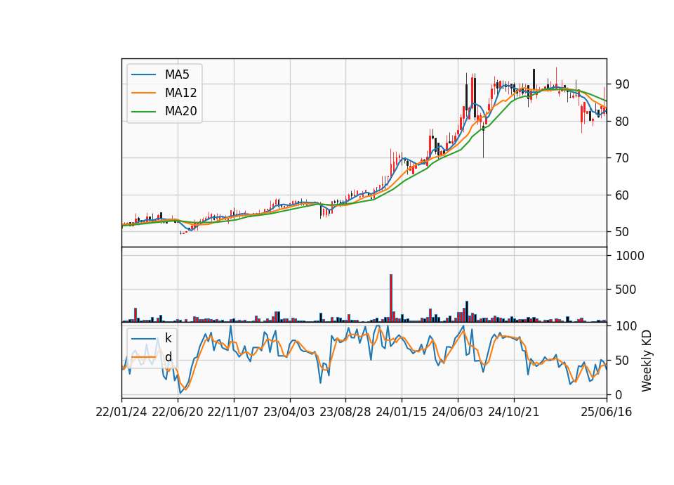This screenshot has width=674, height=485.
Task: Click the 24/01/15 date tick label
Action: click(x=402, y=413)
